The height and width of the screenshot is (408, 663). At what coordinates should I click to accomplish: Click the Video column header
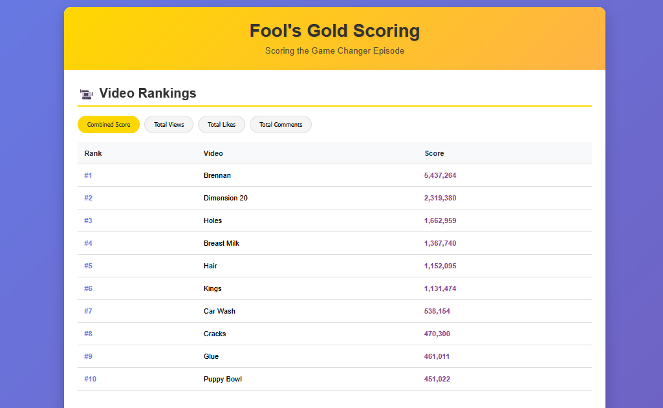coord(212,153)
